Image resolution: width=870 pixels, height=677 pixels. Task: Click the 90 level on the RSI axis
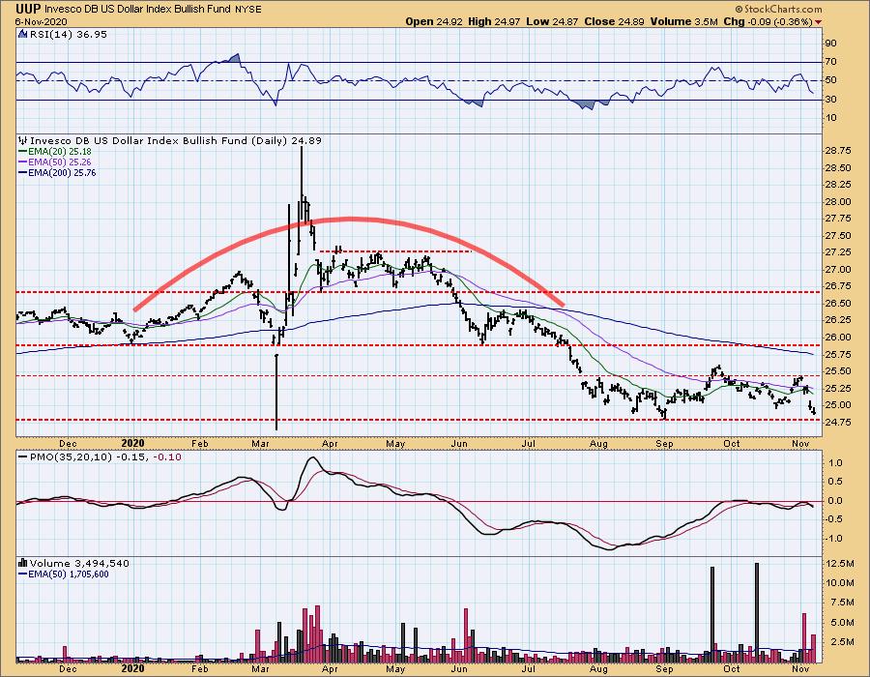(x=831, y=44)
